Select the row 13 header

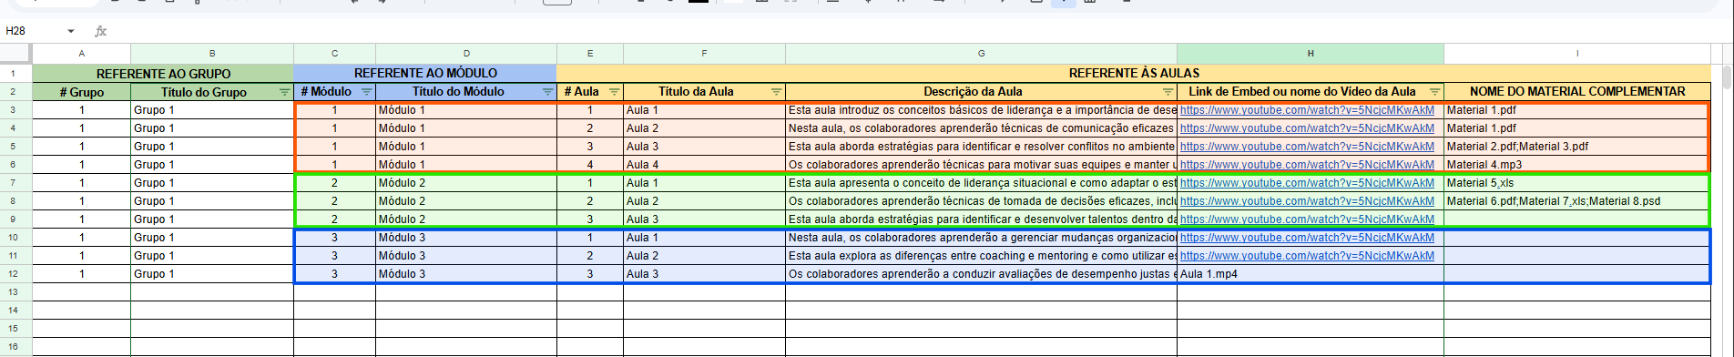point(14,292)
